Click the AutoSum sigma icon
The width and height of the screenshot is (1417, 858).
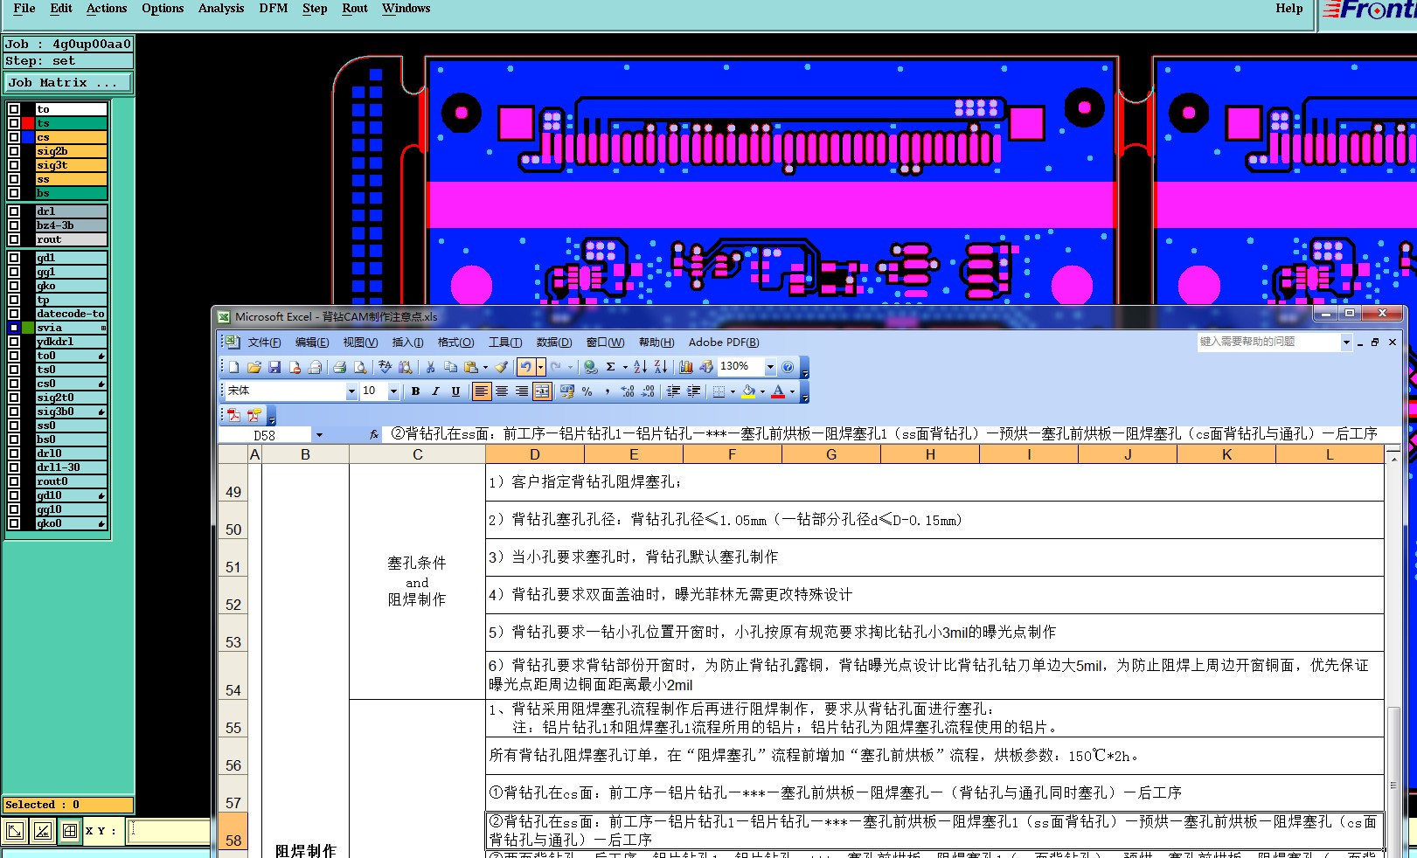(611, 367)
